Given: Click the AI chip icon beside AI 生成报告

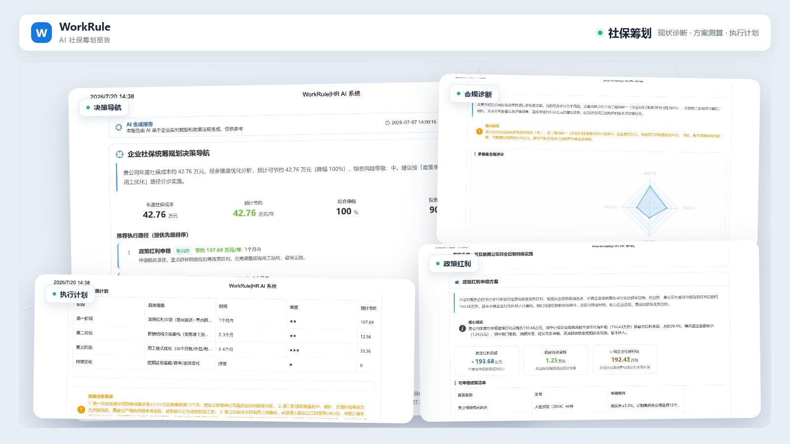Looking at the screenshot, I should 118,127.
